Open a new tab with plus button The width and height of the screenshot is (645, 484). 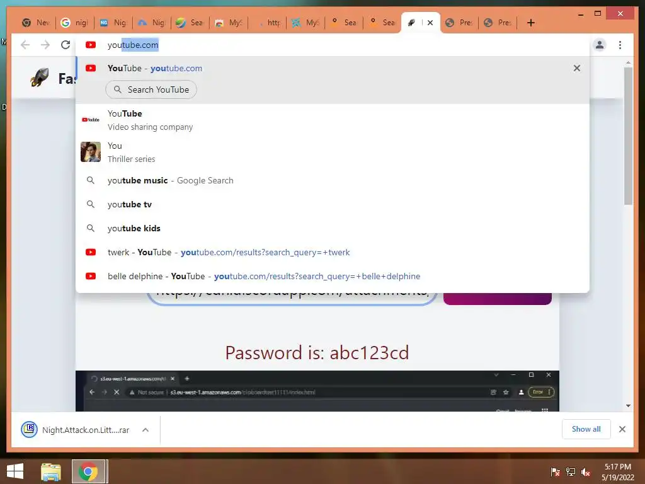pos(530,23)
